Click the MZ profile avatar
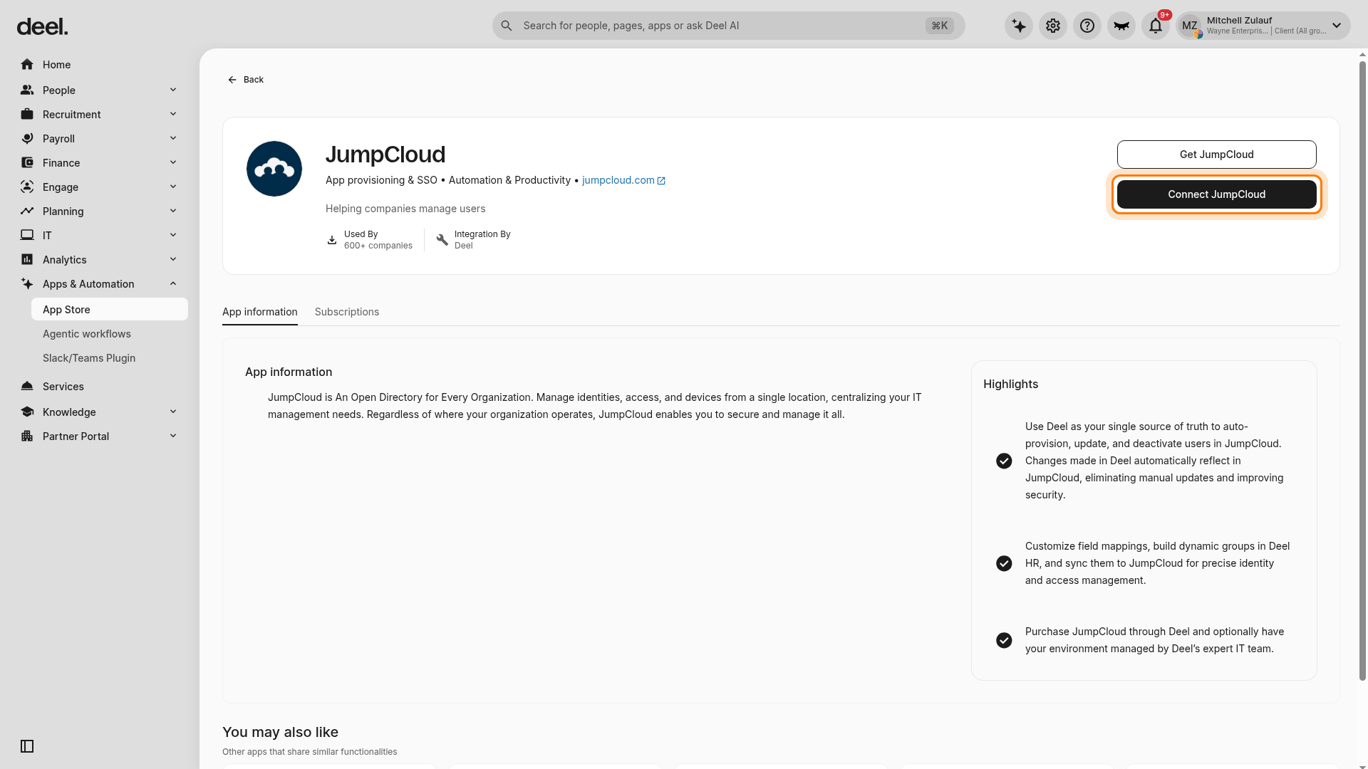1368x769 pixels. tap(1190, 26)
